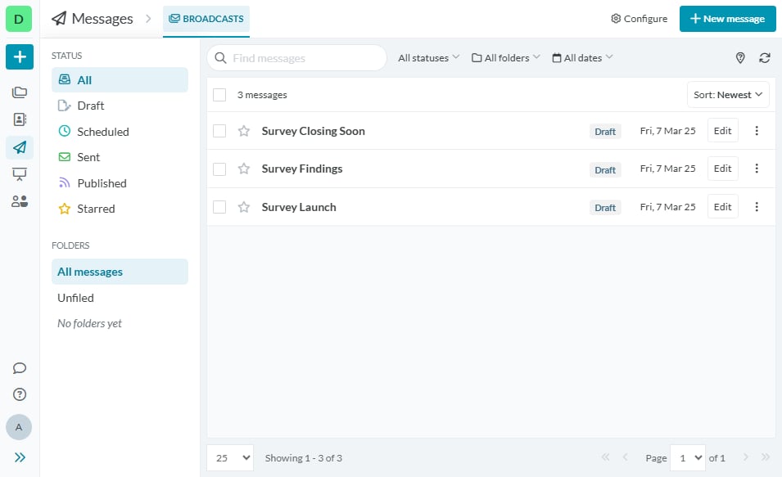The width and height of the screenshot is (782, 477).
Task: Select the Starred status filter
Action: click(120, 209)
